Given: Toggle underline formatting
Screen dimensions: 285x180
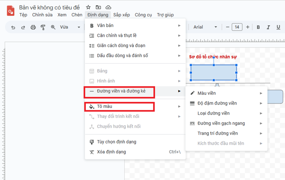Looking at the screenshot, I should (278, 27).
